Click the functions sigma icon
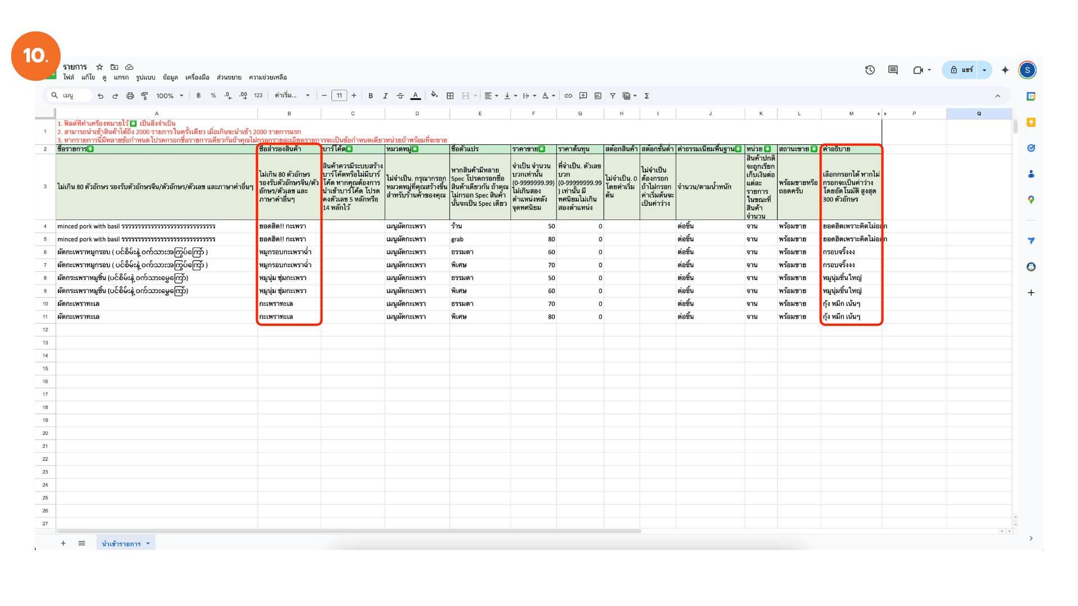The height and width of the screenshot is (606, 1078). [647, 96]
